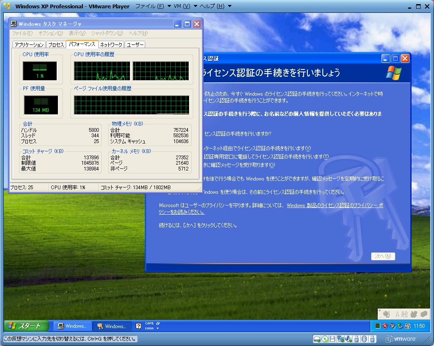Click the Task Manager window title icon
This screenshot has height=346, width=434.
point(14,24)
